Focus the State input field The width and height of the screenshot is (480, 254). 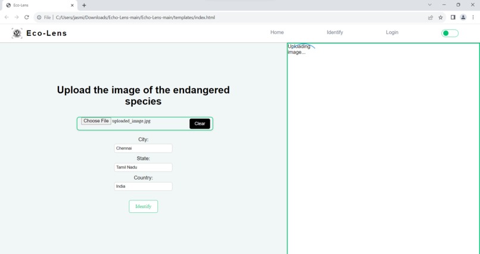pyautogui.click(x=144, y=168)
